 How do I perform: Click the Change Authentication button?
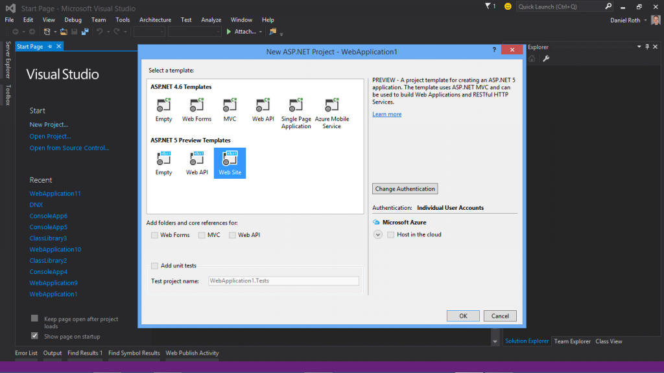pos(405,188)
